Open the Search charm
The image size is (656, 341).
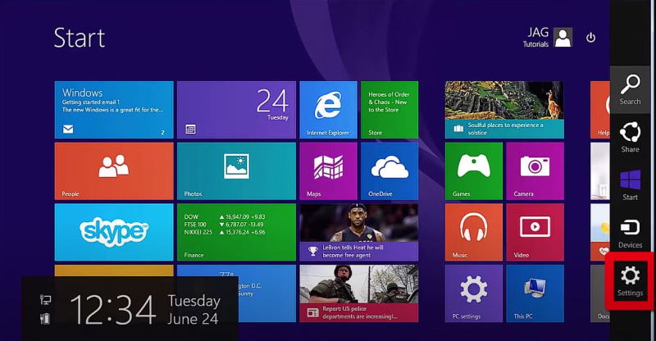(x=630, y=89)
